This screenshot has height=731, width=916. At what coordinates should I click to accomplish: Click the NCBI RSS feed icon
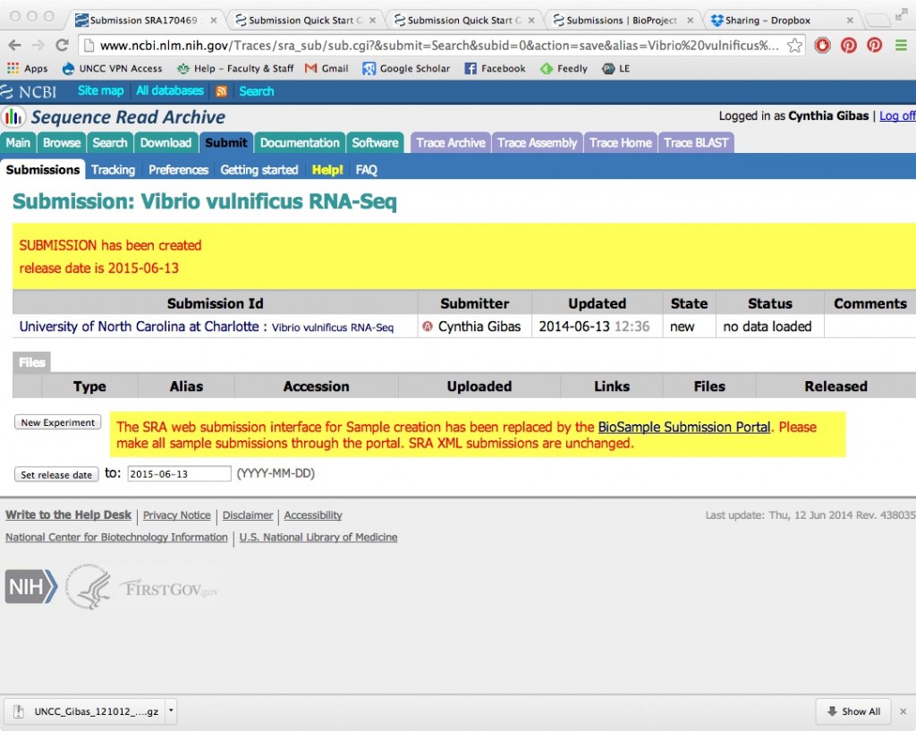click(x=221, y=91)
